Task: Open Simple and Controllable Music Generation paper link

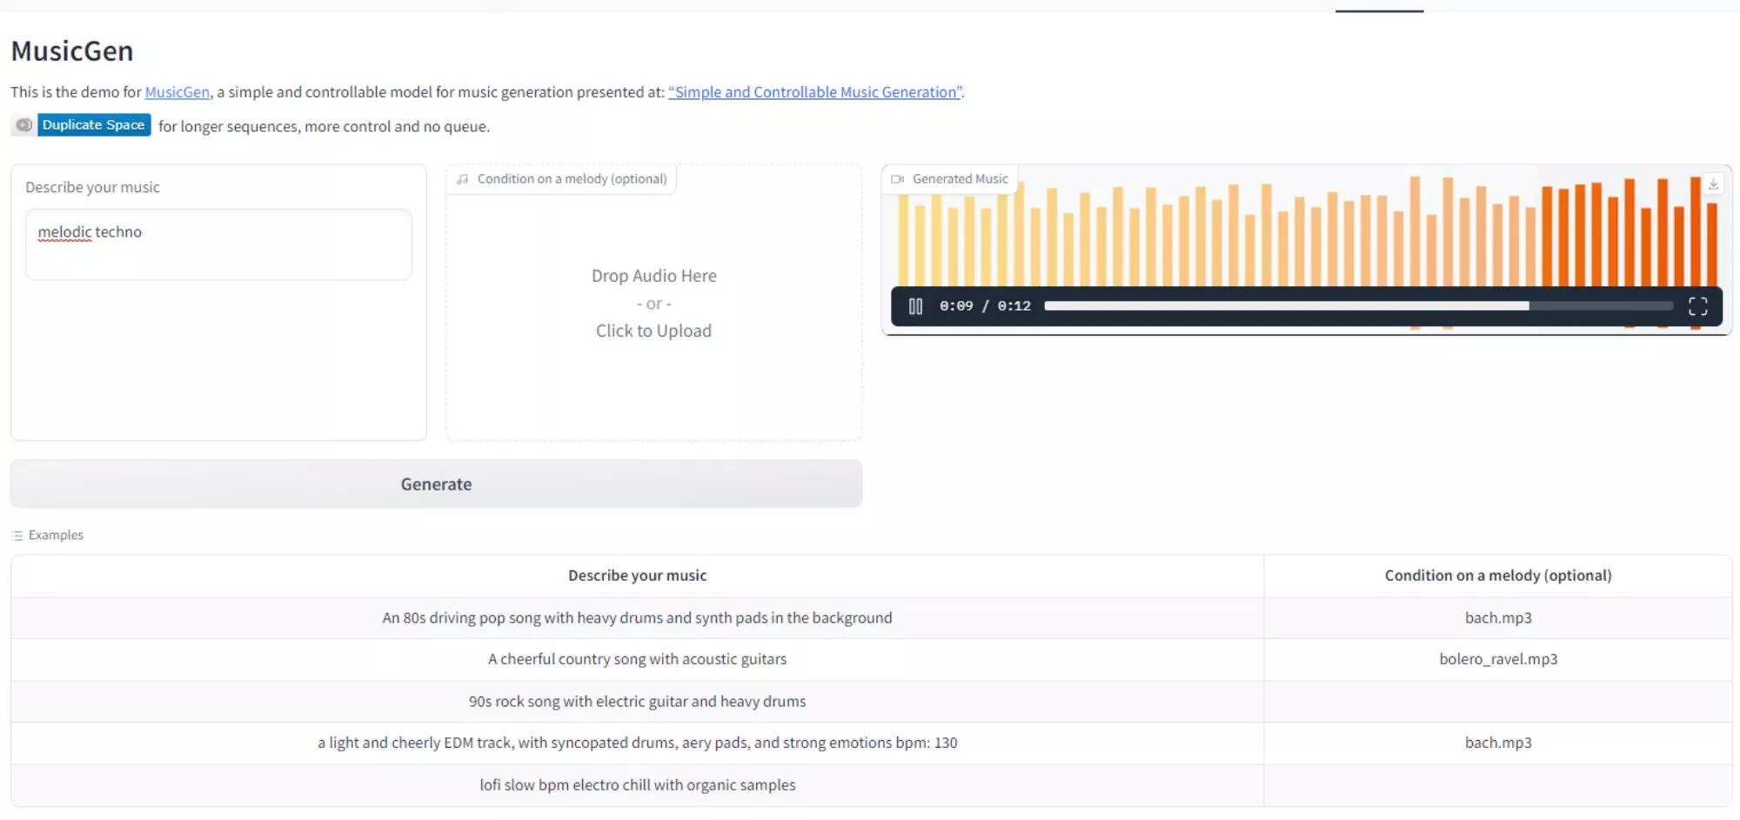Action: tap(815, 92)
